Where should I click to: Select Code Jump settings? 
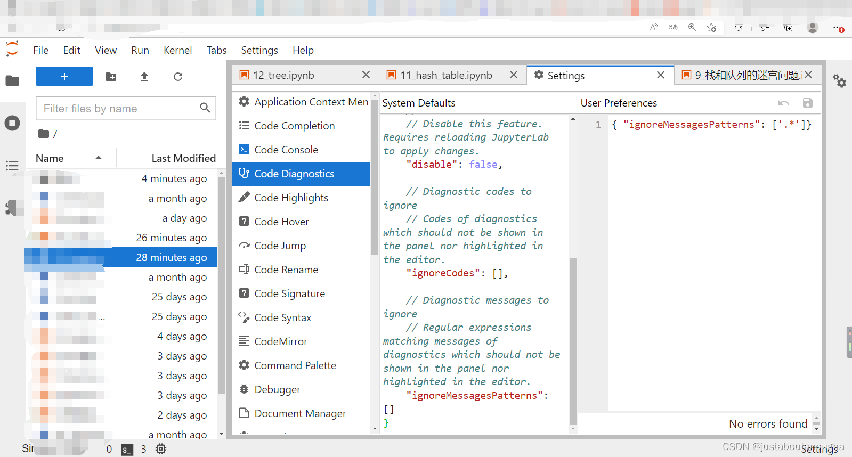point(301,246)
